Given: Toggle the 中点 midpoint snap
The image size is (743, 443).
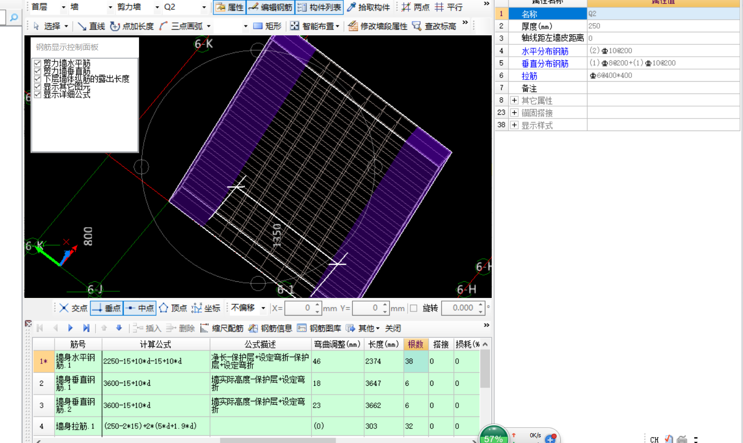Looking at the screenshot, I should pyautogui.click(x=140, y=308).
